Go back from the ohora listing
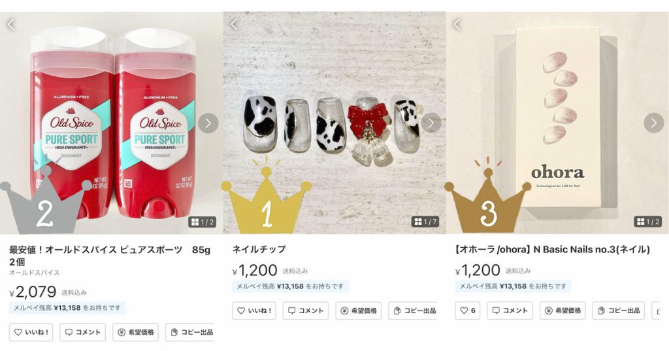669x351 pixels. tap(457, 24)
